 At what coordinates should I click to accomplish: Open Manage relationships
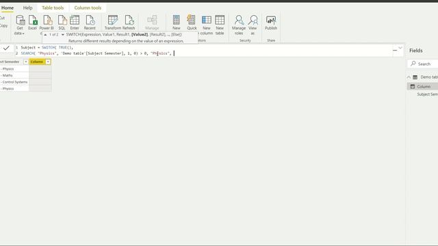click(x=152, y=23)
